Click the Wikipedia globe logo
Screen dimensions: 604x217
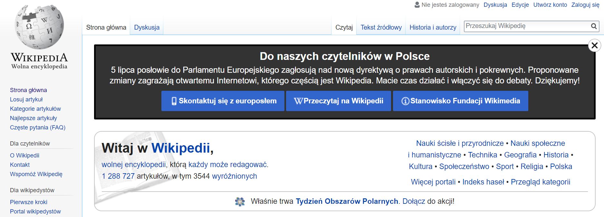pyautogui.click(x=39, y=27)
